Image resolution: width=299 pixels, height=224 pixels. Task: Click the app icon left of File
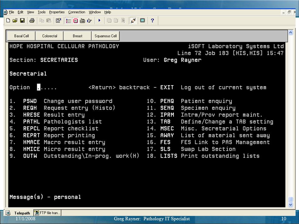point(6,12)
